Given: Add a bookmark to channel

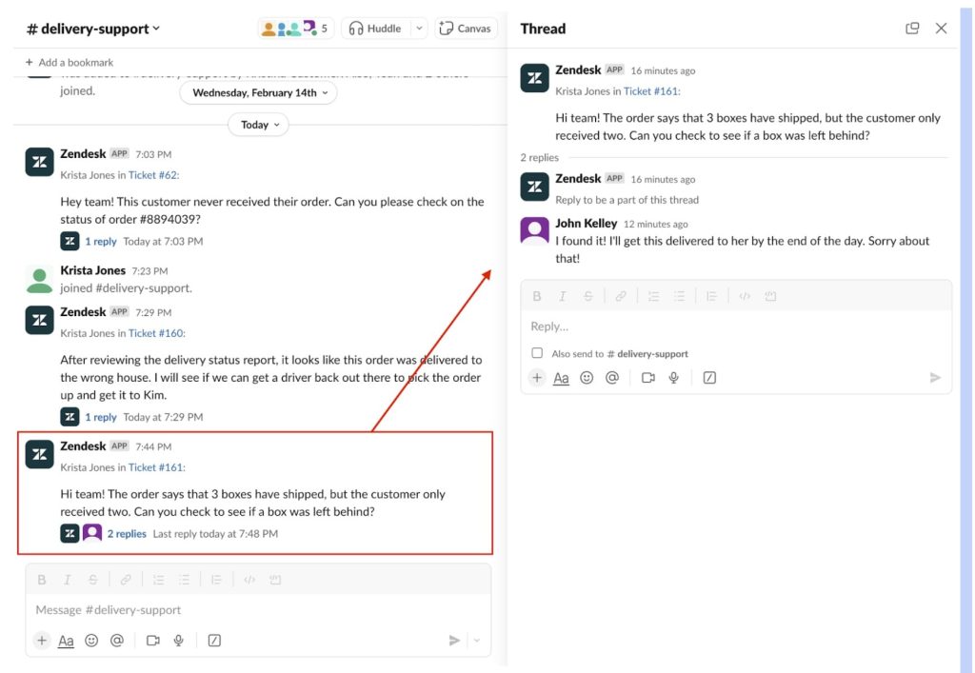Looking at the screenshot, I should click(x=70, y=62).
